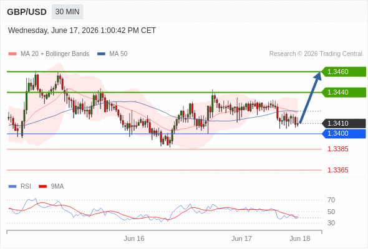Screen dimensions: 368x249
Task: Click the RSI 70 level label
Action: pos(331,200)
